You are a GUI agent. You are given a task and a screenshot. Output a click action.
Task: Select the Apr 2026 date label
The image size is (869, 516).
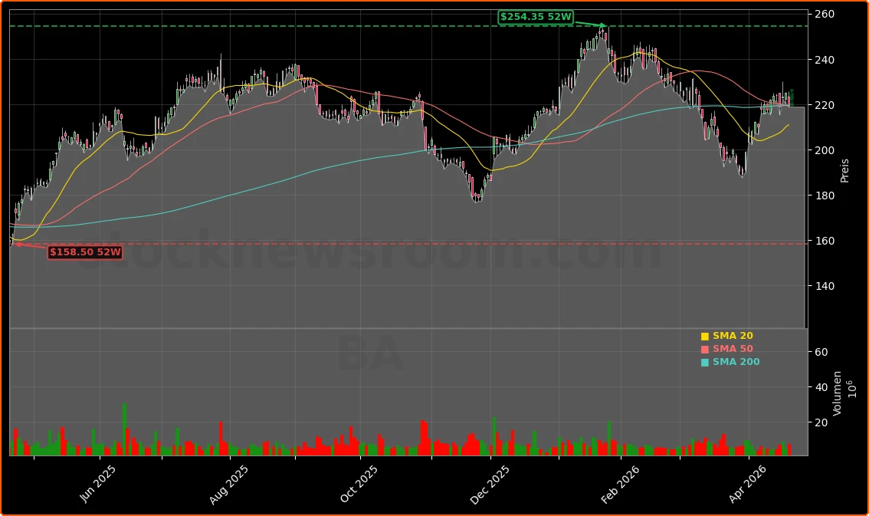pos(749,485)
